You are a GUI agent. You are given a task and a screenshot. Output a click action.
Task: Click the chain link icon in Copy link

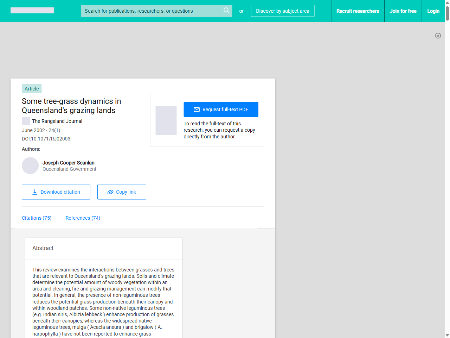click(x=111, y=192)
